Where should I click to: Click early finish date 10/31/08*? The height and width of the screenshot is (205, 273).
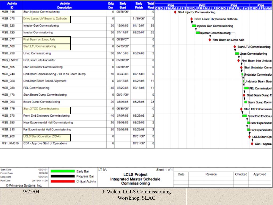click(x=139, y=143)
